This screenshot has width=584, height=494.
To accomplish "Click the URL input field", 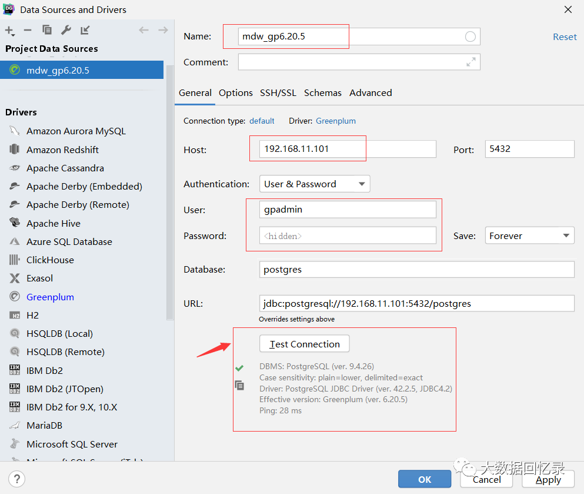I will (x=416, y=303).
